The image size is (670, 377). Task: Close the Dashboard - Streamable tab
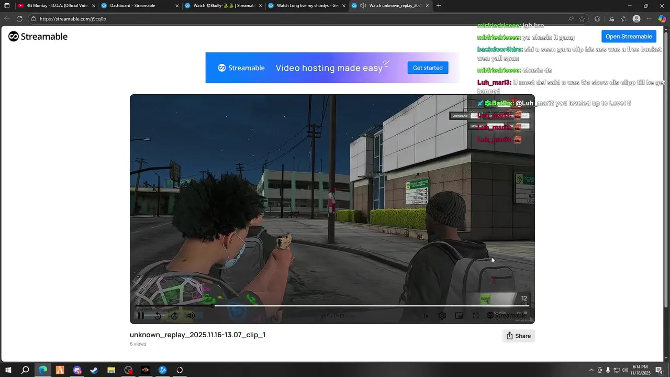177,6
